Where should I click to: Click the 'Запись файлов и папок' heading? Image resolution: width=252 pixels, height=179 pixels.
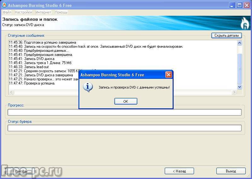(x=30, y=19)
